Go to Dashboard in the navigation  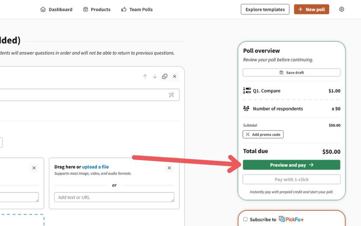[x=56, y=9]
